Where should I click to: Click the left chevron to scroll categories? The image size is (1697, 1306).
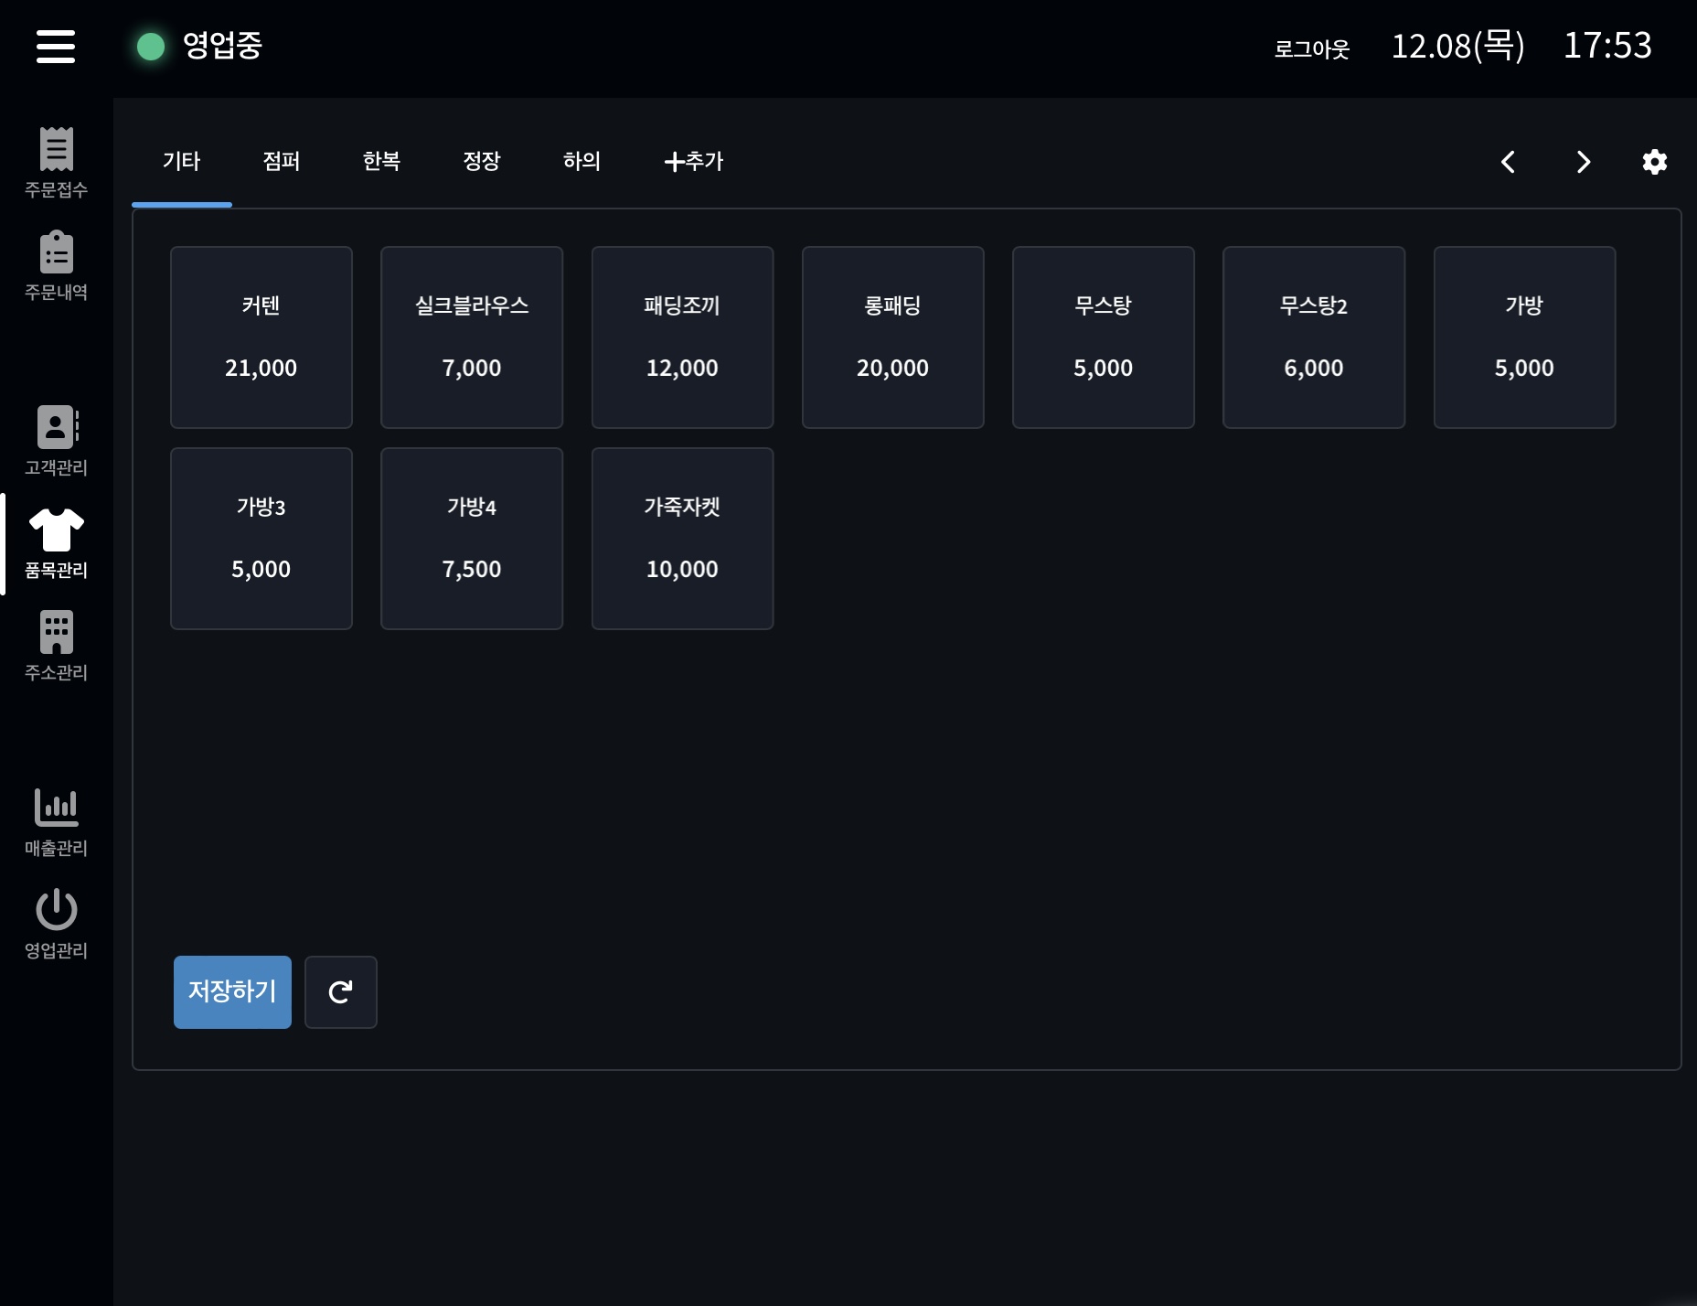(1509, 162)
